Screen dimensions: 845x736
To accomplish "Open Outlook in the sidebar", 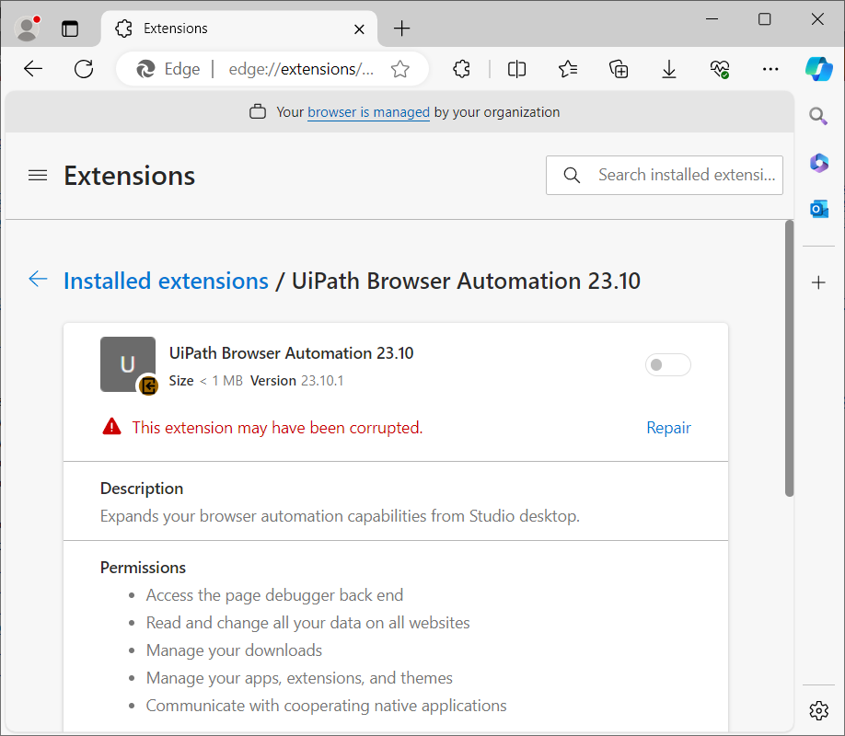I will [x=818, y=210].
